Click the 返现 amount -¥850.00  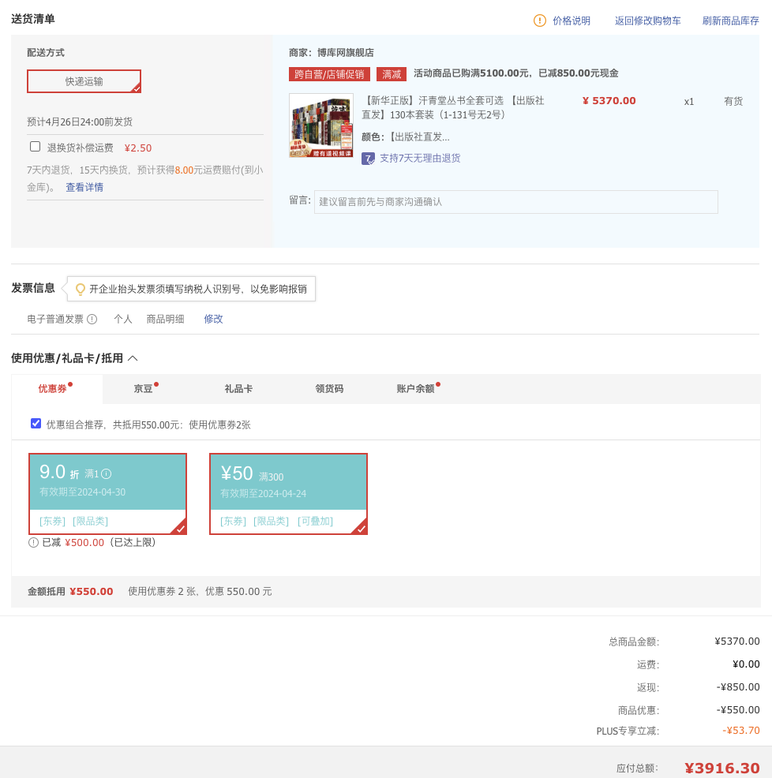tap(738, 687)
